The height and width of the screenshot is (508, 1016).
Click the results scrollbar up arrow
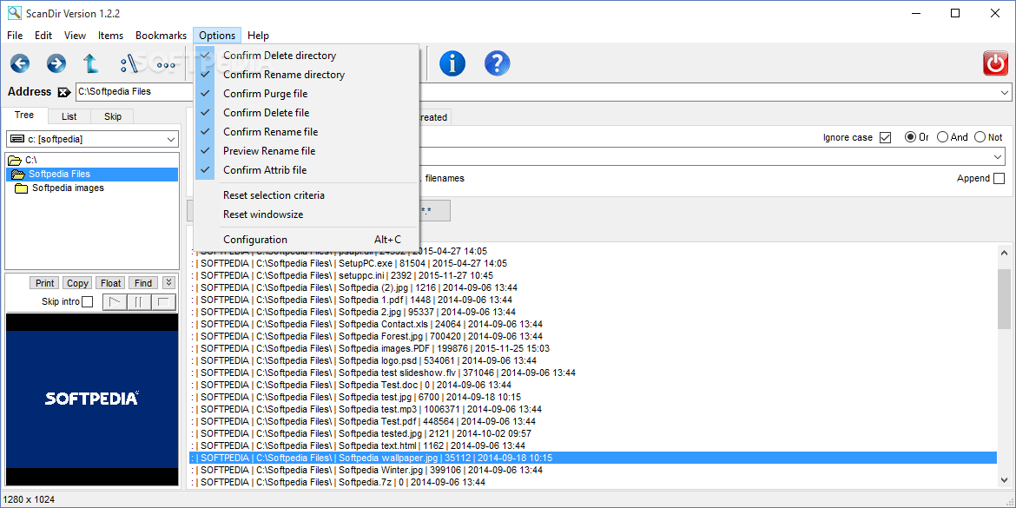click(1004, 253)
